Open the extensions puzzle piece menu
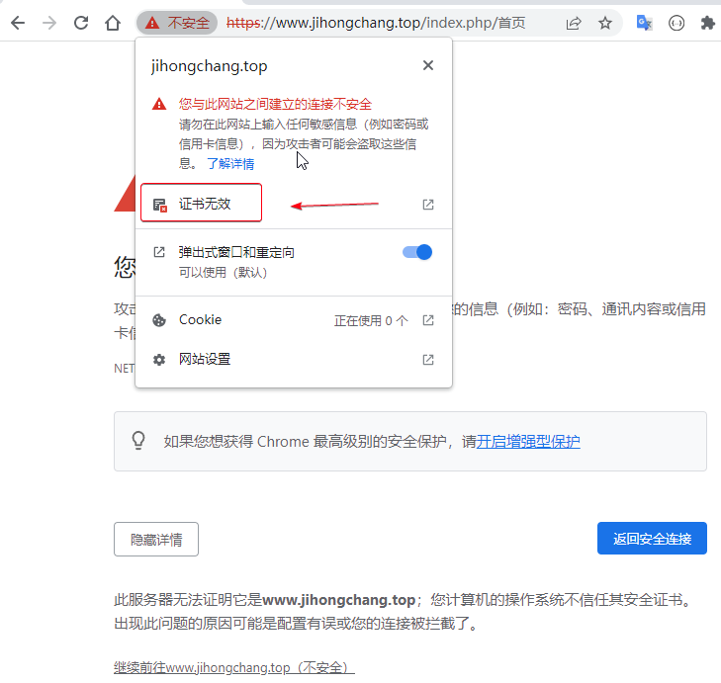The height and width of the screenshot is (683, 721). tap(708, 23)
